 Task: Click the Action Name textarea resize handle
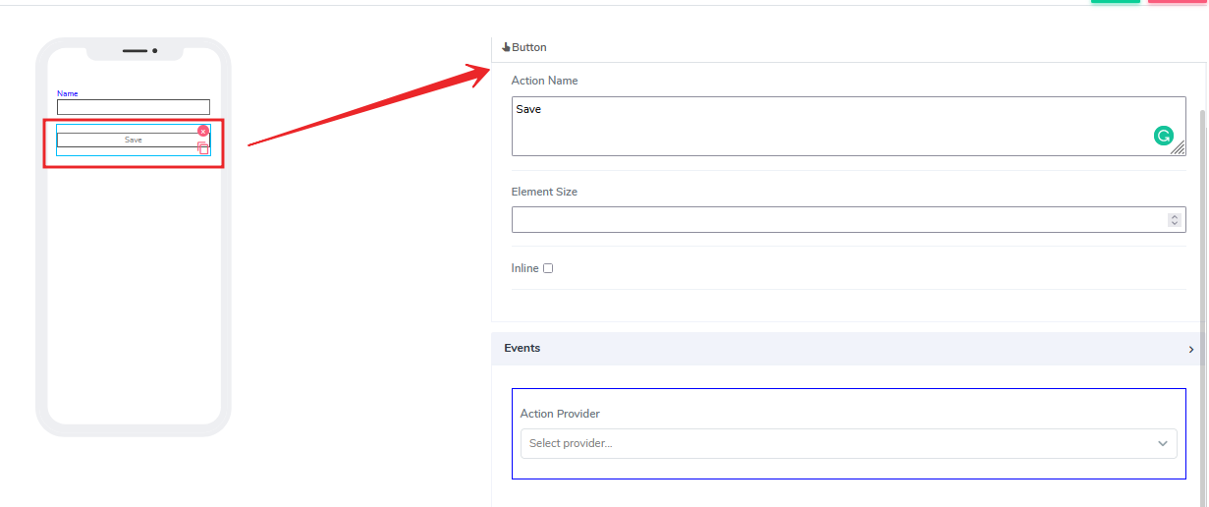pyautogui.click(x=1178, y=148)
